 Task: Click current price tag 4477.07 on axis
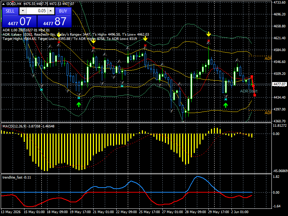(279, 84)
